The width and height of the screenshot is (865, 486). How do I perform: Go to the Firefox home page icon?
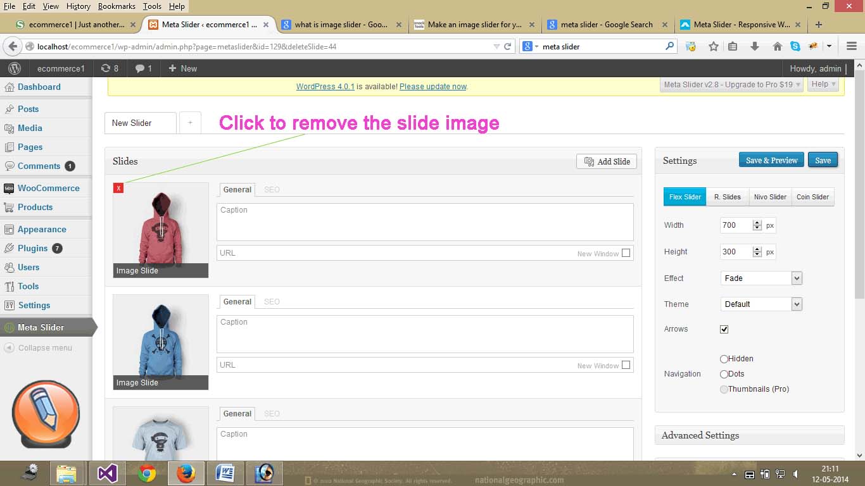pyautogui.click(x=778, y=46)
